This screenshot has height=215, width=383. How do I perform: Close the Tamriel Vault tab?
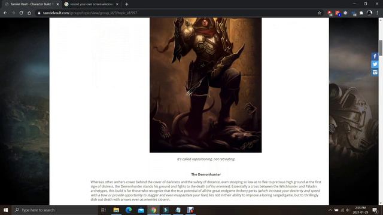coord(57,4)
